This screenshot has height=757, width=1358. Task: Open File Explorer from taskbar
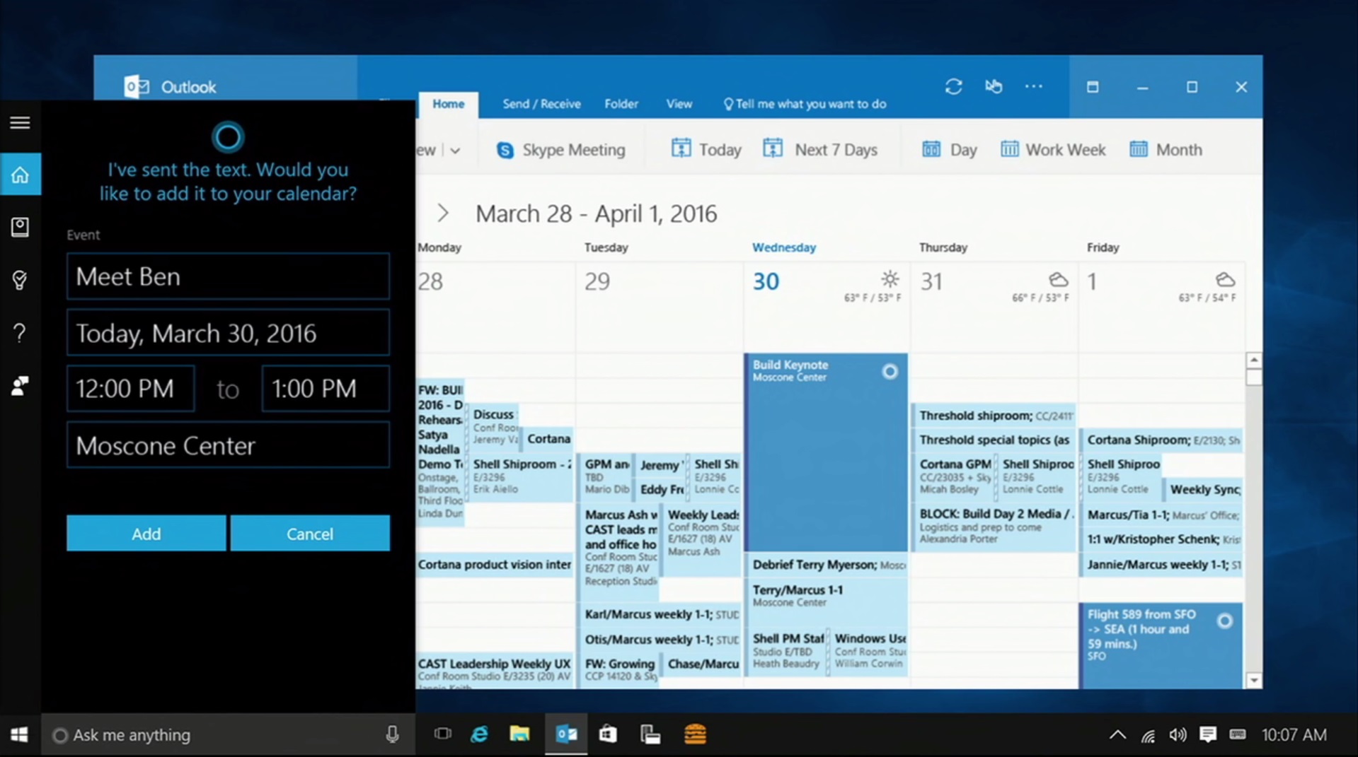(519, 734)
